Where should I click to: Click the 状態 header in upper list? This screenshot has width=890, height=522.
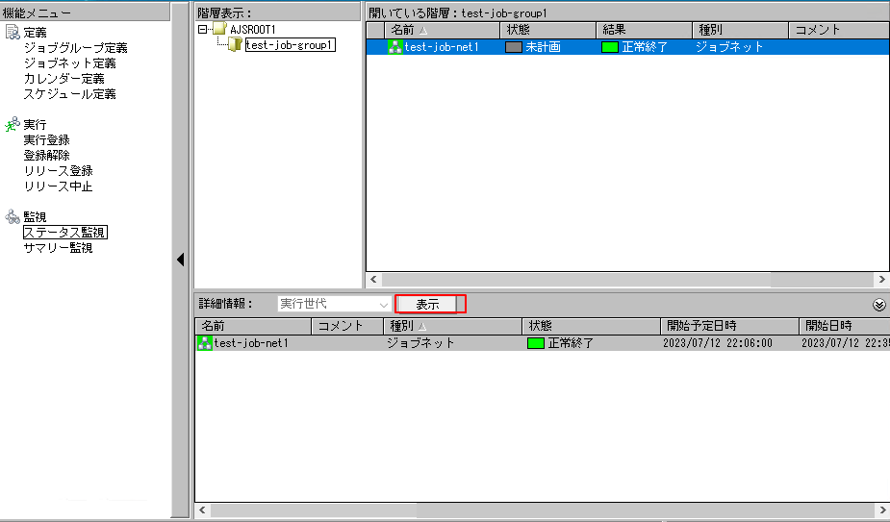[547, 30]
